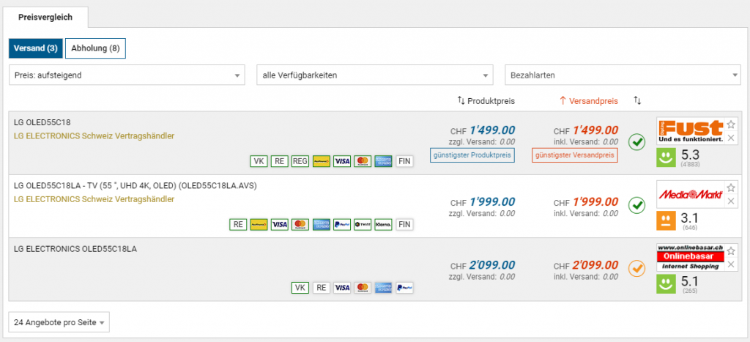Open '24 Angebote pro Seite' dropdown
The width and height of the screenshot is (750, 342).
(x=59, y=322)
